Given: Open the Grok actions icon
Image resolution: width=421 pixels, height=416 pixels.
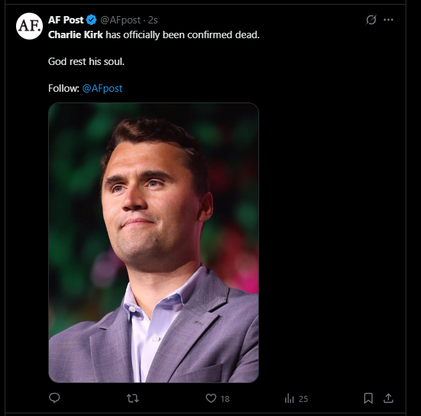Looking at the screenshot, I should (x=371, y=20).
